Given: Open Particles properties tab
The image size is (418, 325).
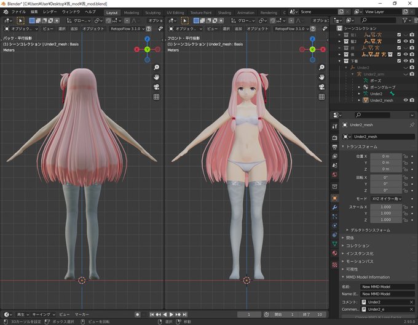Looking at the screenshot, I should tap(335, 217).
